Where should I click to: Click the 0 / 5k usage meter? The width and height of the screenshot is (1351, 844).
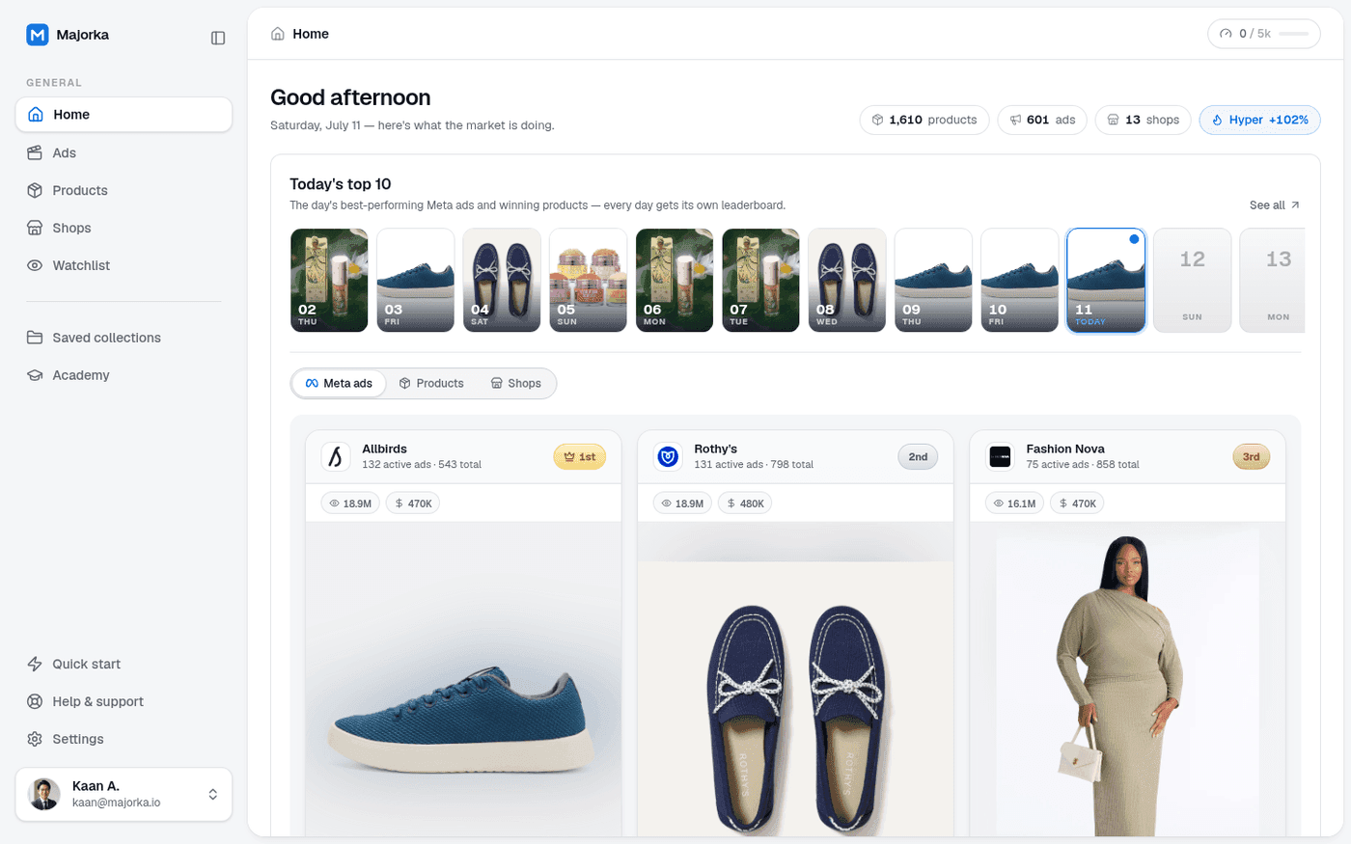point(1263,34)
